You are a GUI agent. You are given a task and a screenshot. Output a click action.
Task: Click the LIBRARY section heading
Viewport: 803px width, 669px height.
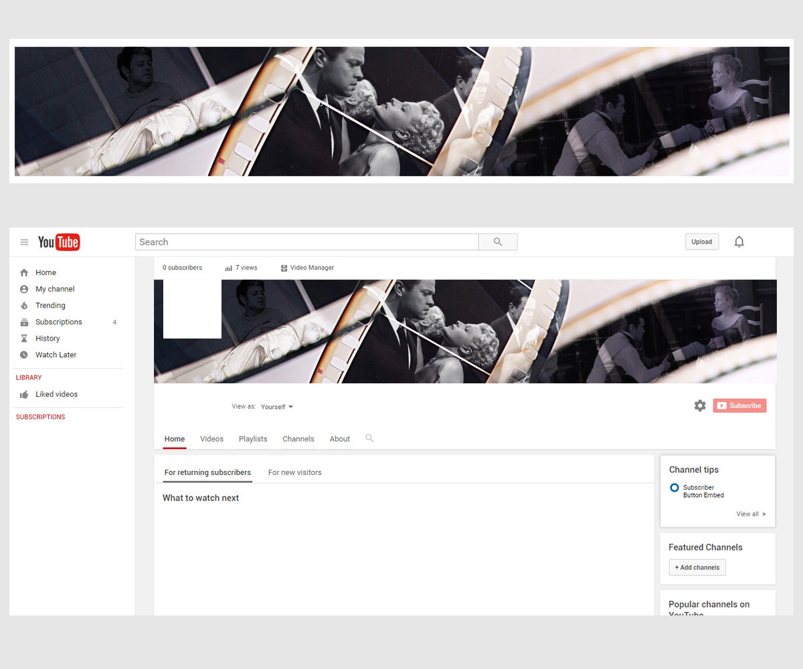29,377
